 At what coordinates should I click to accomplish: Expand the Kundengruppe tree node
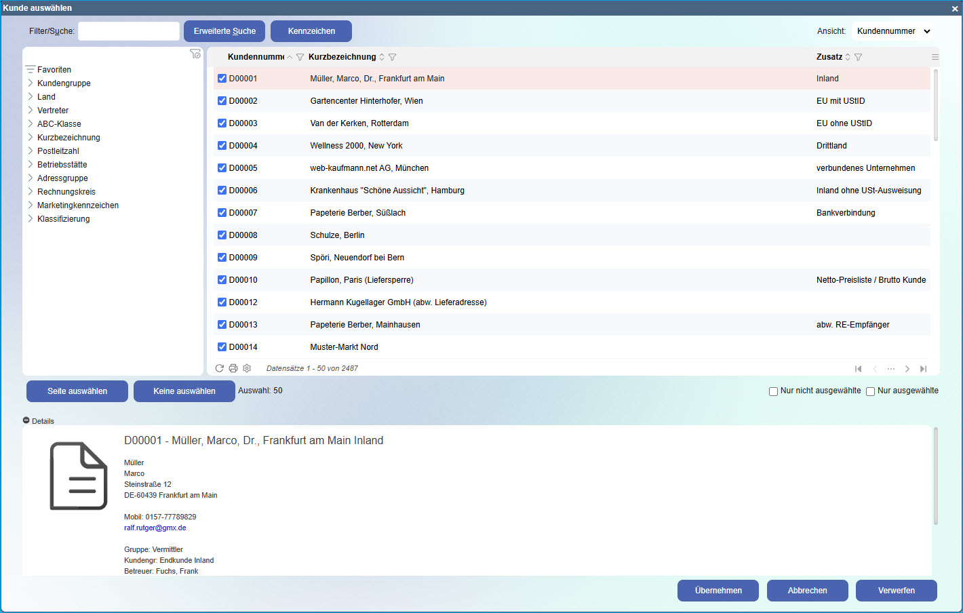pos(31,83)
